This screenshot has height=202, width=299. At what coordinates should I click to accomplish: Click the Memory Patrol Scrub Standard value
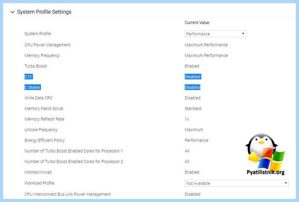(x=193, y=108)
